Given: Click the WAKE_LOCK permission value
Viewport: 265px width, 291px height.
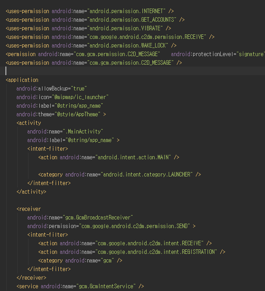Looking at the screenshot, I should point(128,46).
